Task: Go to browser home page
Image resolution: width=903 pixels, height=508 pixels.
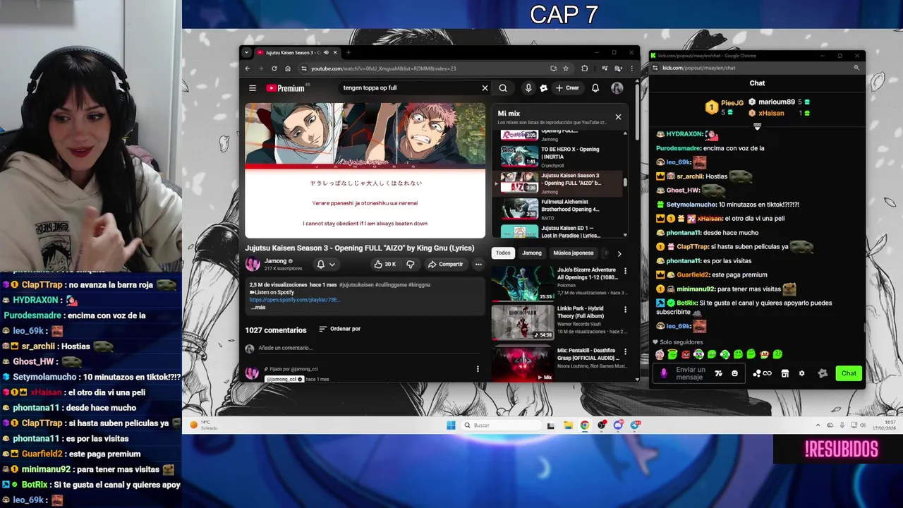Action: 288,68
